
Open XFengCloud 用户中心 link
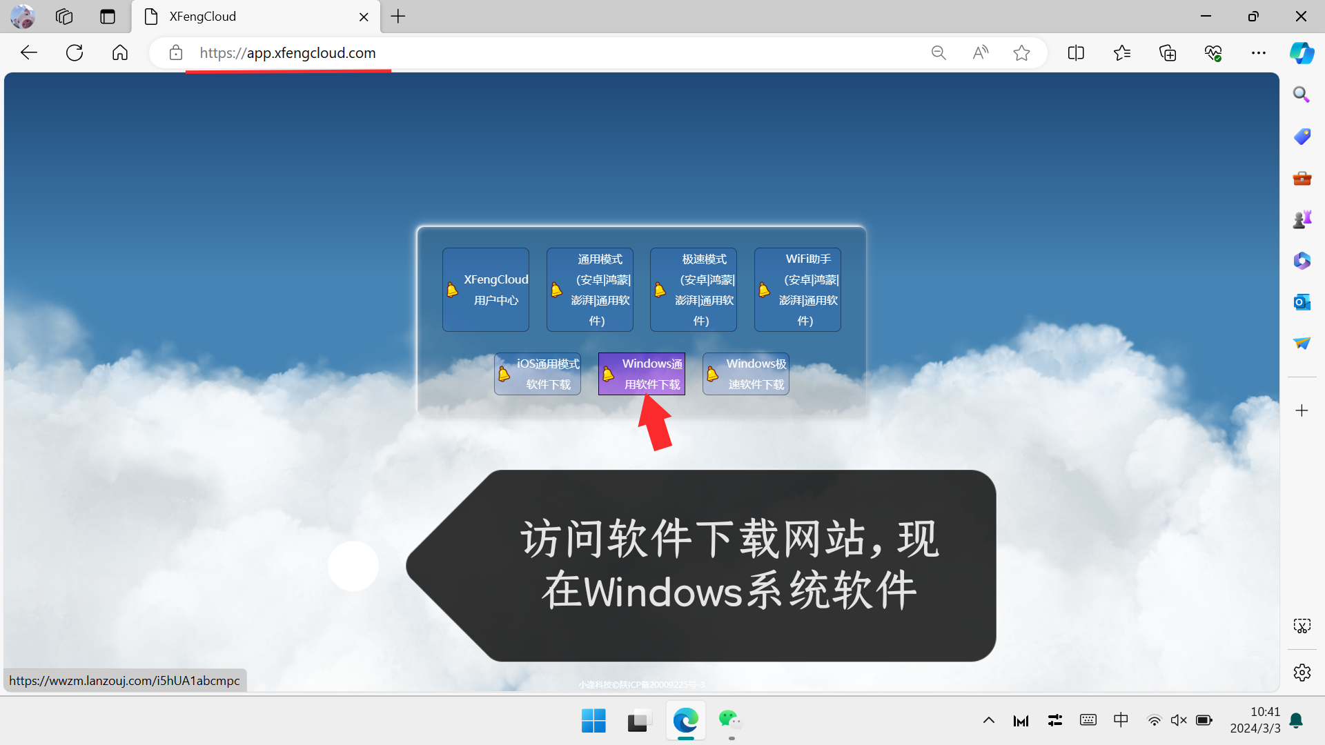(x=486, y=290)
